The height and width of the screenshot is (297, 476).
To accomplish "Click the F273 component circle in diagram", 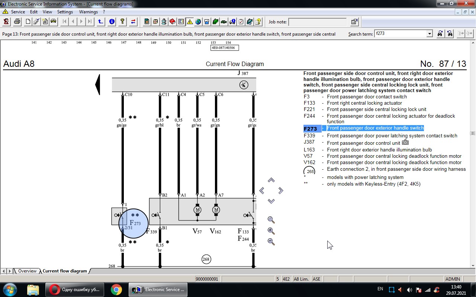I will pos(134,223).
